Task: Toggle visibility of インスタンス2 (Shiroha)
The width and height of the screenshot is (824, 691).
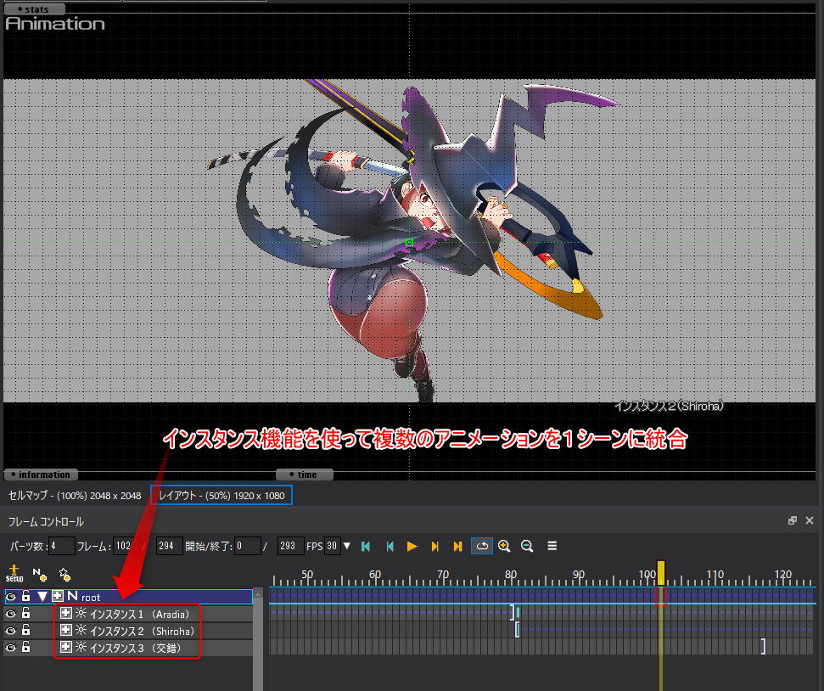Action: [x=11, y=631]
